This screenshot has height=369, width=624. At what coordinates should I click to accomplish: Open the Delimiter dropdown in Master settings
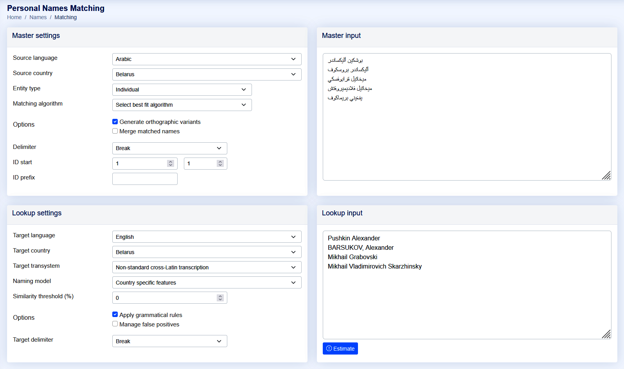coord(169,148)
